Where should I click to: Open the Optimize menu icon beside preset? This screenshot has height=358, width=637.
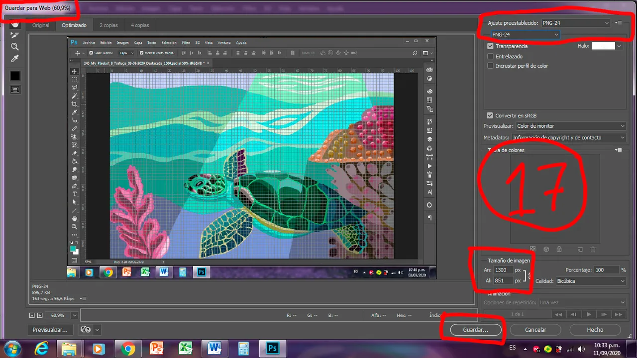[x=619, y=23]
